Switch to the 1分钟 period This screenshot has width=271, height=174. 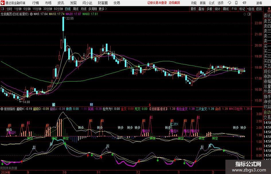tap(17, 9)
